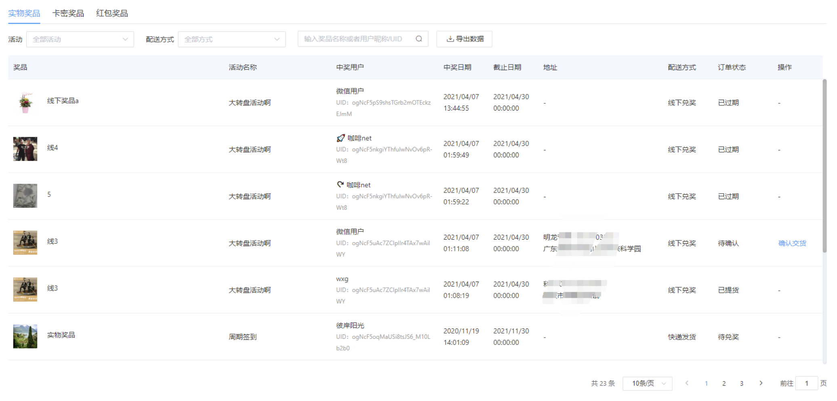
Task: Click the 确认交货 link
Action: pos(792,243)
